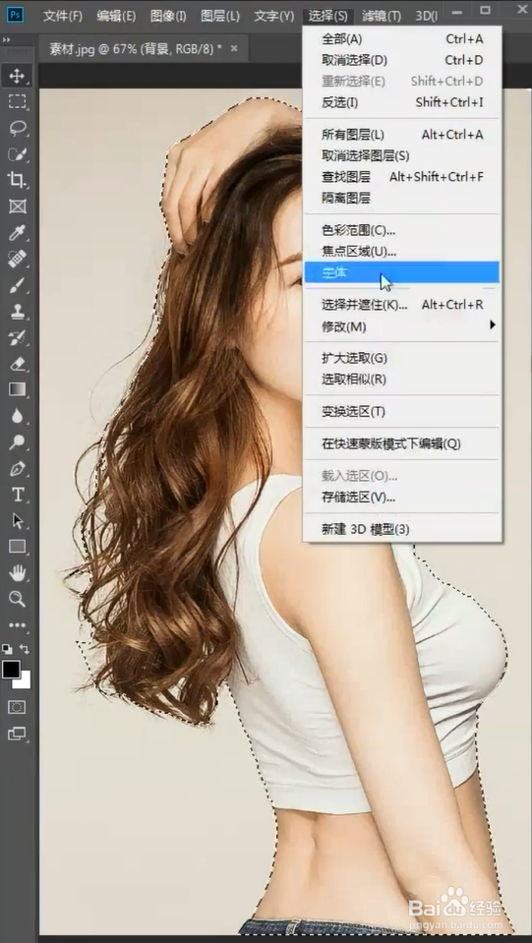
Task: Toggle Quick Mask mode button
Action: pos(17,707)
